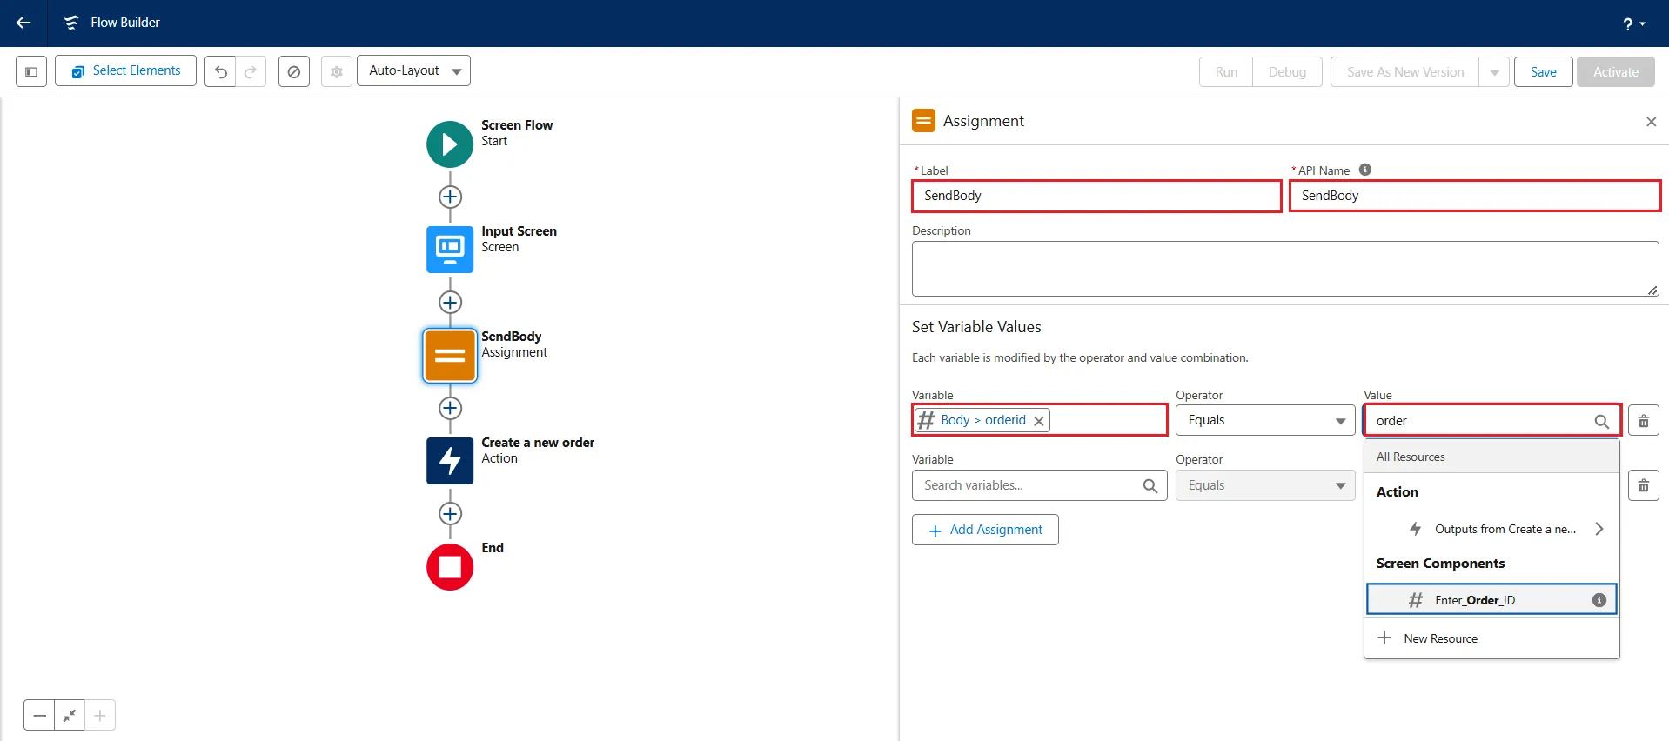This screenshot has width=1669, height=741.
Task: Select the Input Screen element icon
Action: point(450,250)
